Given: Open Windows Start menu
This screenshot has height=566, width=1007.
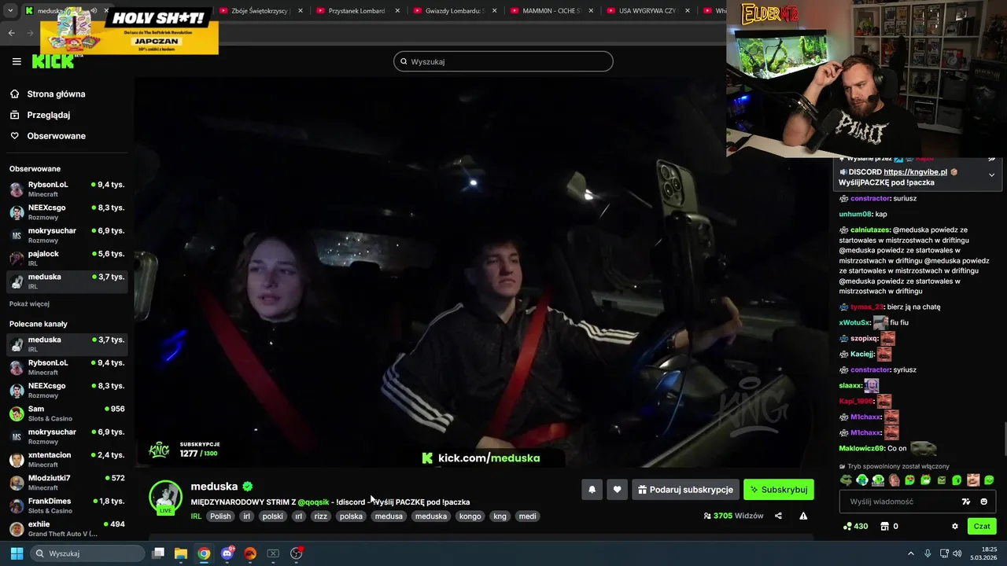Looking at the screenshot, I should 17,553.
